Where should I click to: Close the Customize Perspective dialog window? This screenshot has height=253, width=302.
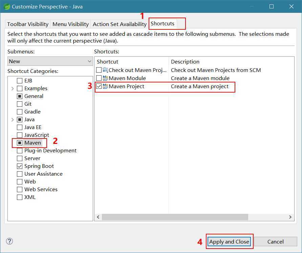(292, 6)
